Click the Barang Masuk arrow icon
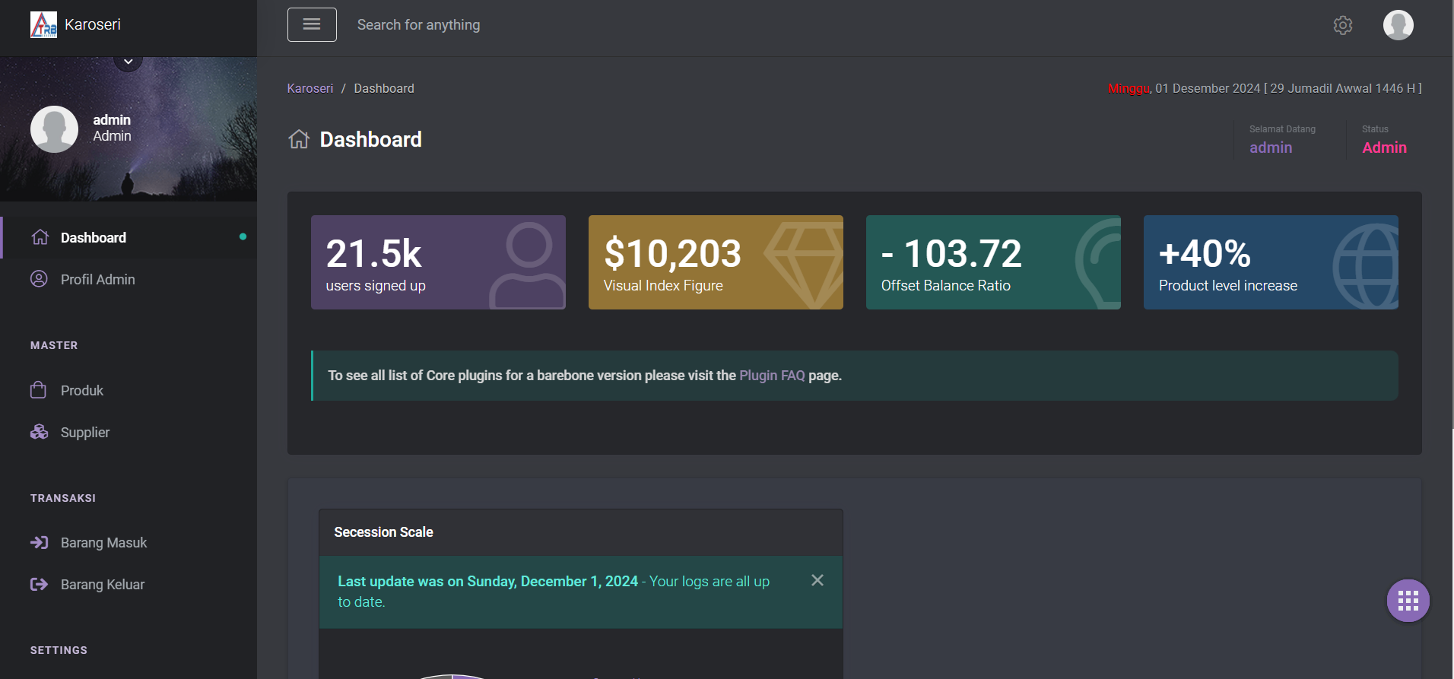 pyautogui.click(x=39, y=542)
